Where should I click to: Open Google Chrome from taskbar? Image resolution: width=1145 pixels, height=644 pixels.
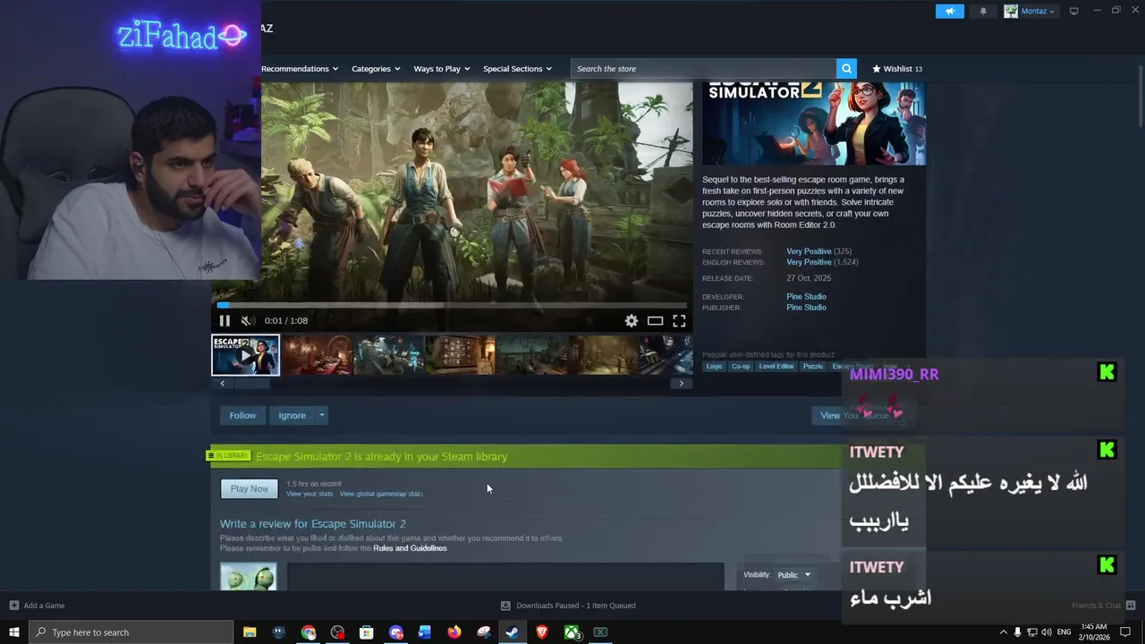point(309,632)
